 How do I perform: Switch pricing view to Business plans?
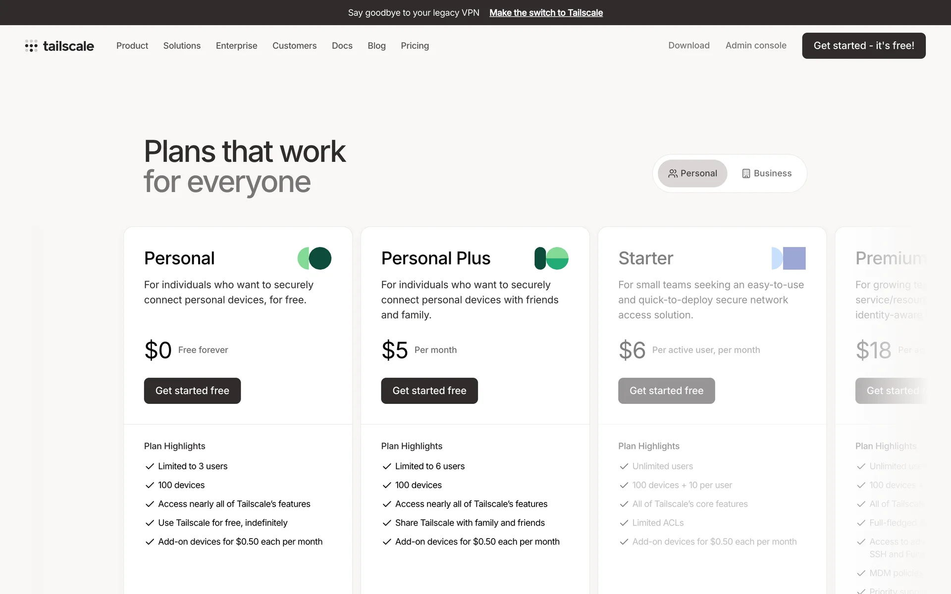pyautogui.click(x=767, y=174)
